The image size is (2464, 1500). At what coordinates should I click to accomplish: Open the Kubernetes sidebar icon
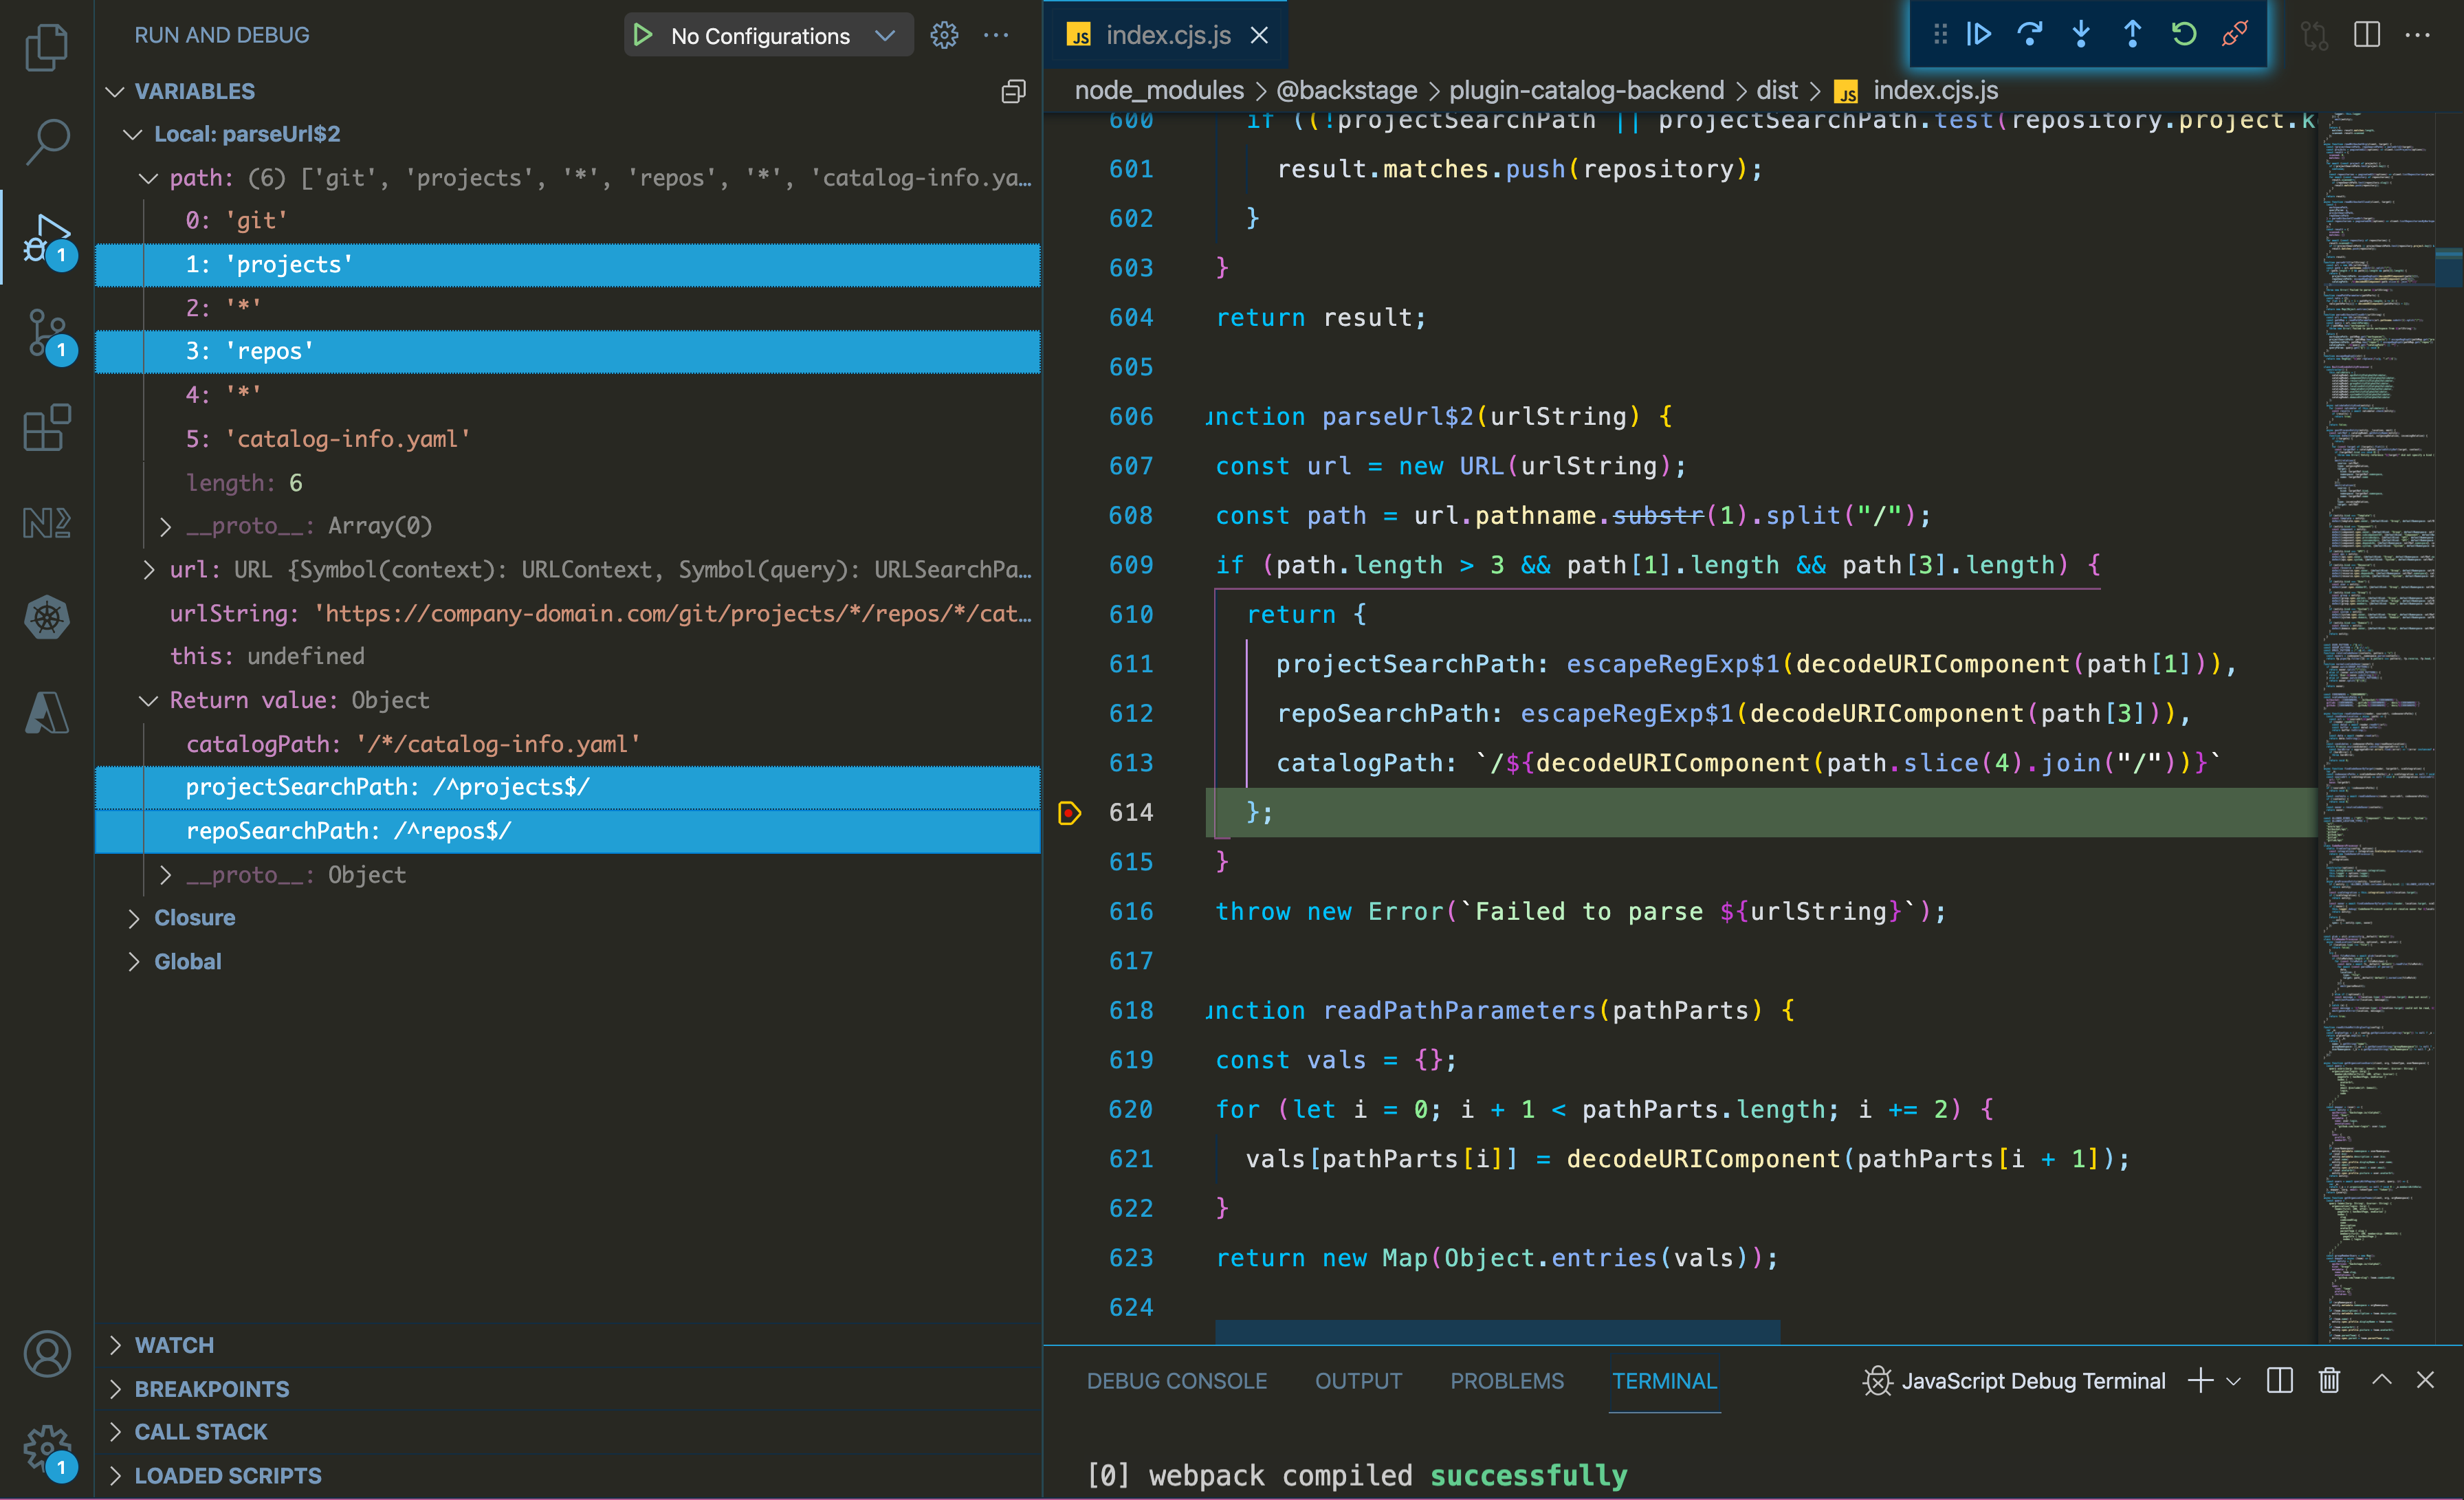point(47,617)
